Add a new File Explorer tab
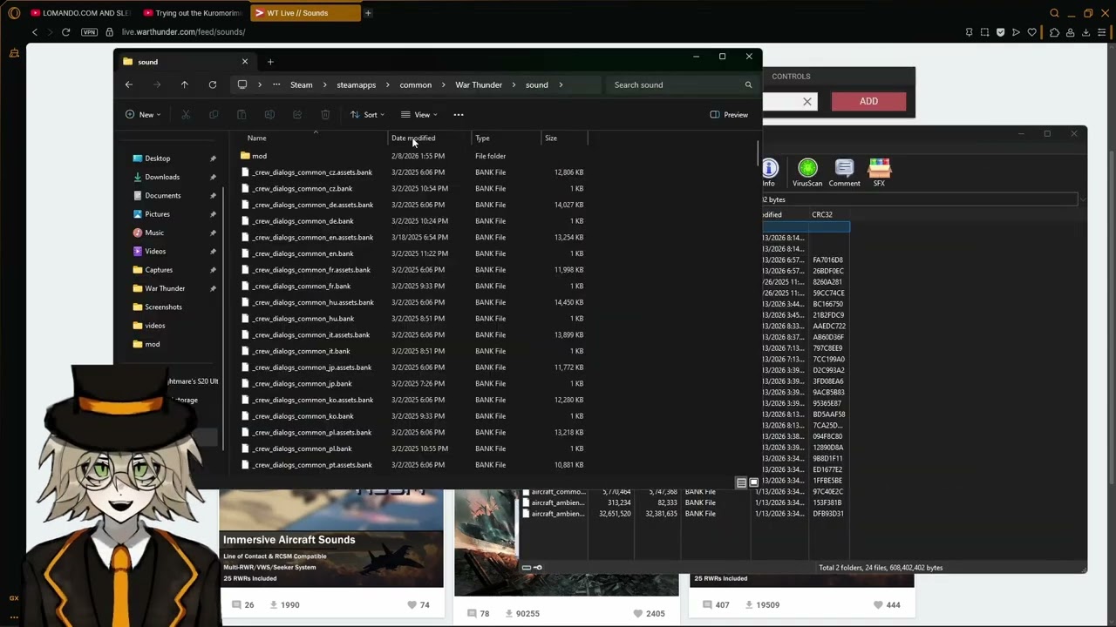This screenshot has height=627, width=1116. tap(270, 62)
